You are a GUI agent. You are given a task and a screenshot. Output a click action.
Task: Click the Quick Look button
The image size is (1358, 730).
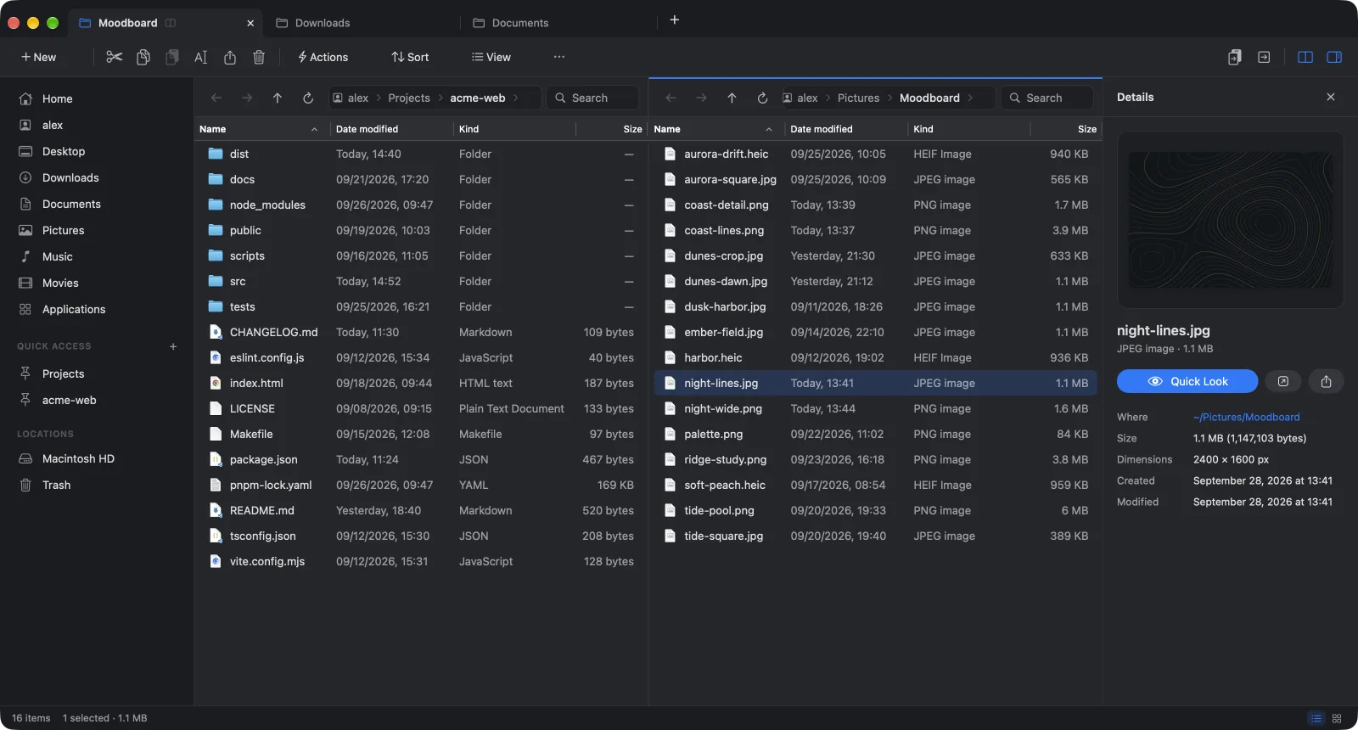click(x=1187, y=381)
